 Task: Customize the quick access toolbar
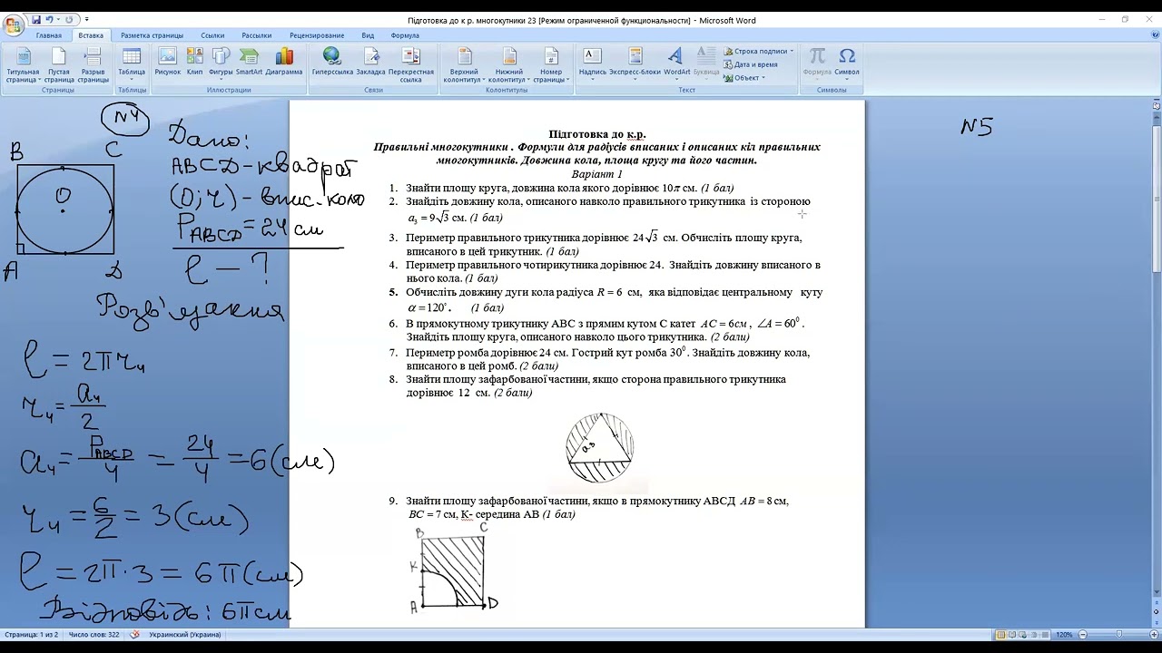pyautogui.click(x=87, y=19)
